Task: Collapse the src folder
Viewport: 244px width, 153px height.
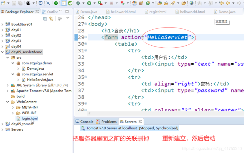Action: pos(7,58)
